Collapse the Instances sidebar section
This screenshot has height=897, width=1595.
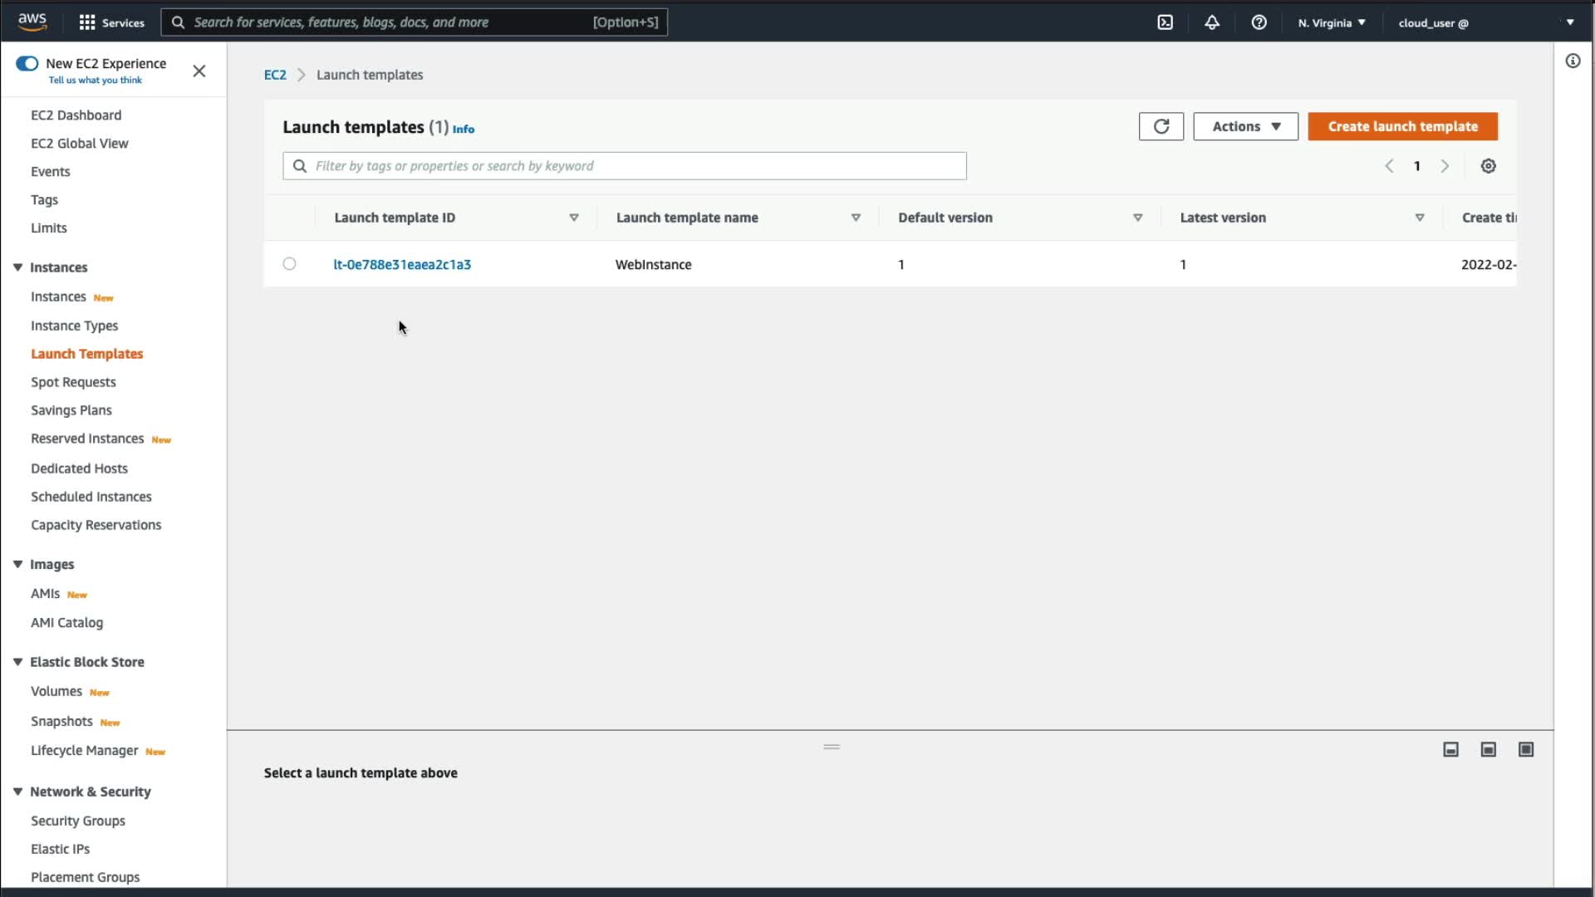[x=17, y=267]
